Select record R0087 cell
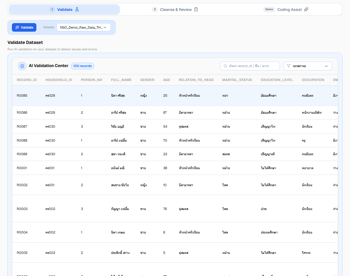This screenshot has height=276, width=350. tap(22, 126)
